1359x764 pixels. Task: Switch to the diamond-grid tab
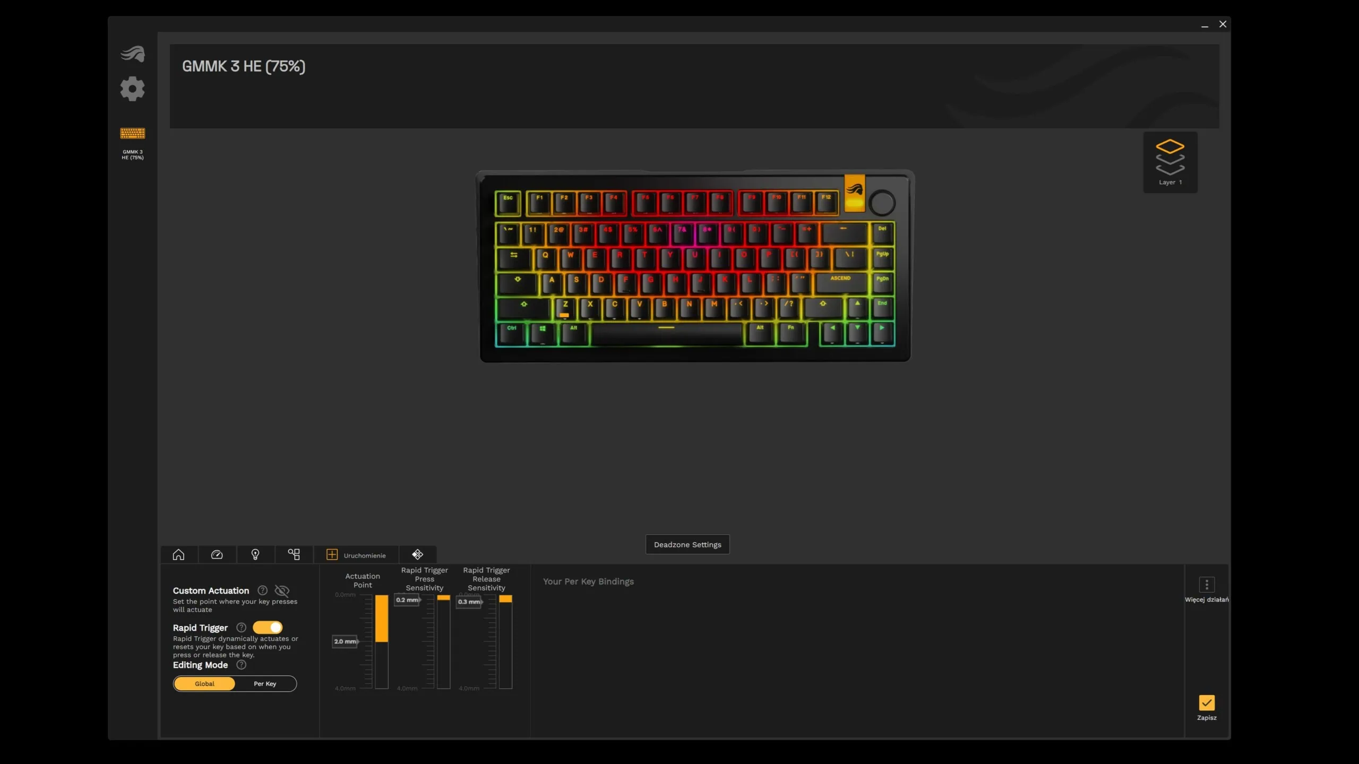click(418, 555)
